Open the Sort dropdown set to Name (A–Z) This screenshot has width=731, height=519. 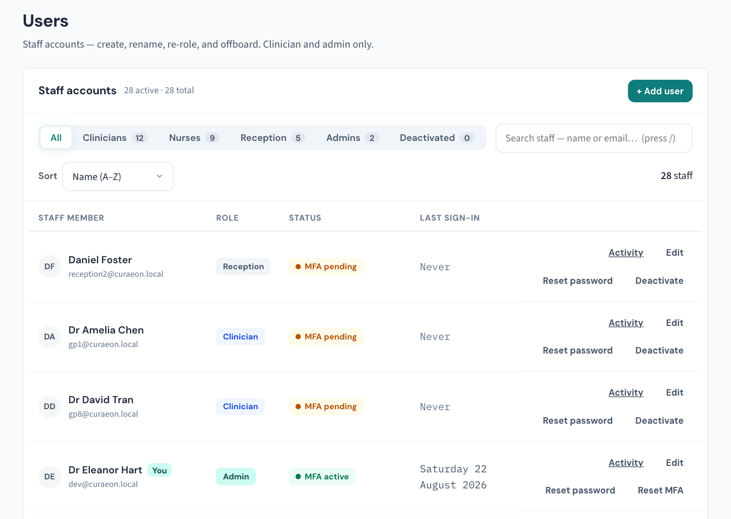pyautogui.click(x=118, y=177)
